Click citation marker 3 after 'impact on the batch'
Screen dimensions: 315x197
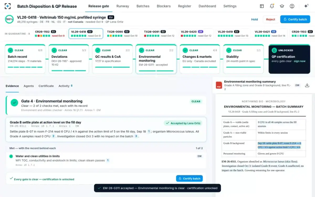click(136, 136)
